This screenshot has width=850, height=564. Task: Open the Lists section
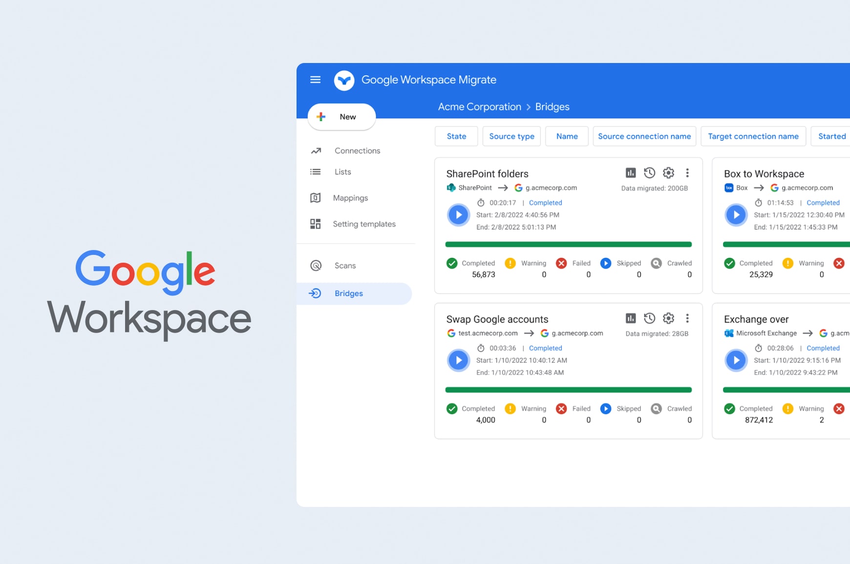click(342, 171)
